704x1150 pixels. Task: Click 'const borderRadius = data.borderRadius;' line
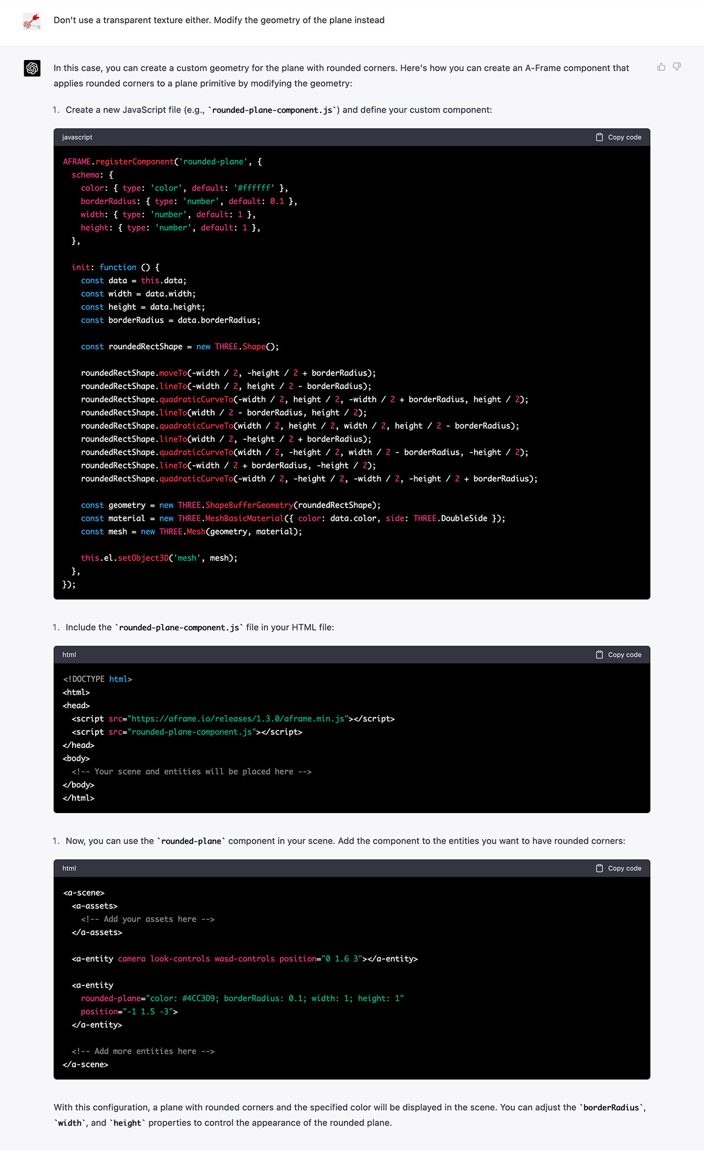[170, 320]
